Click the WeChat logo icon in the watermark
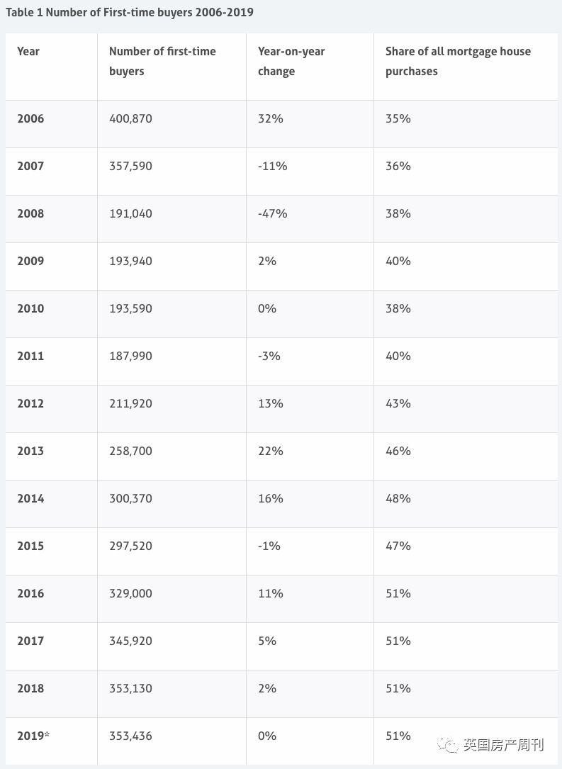 coord(448,744)
